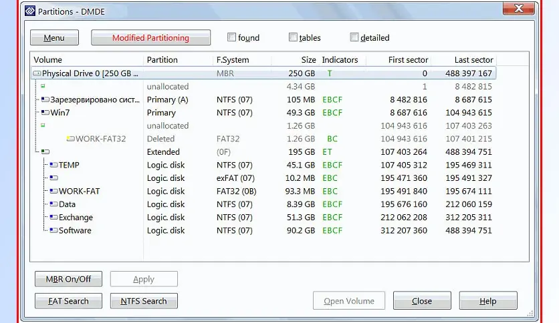Viewport: 559px width, 323px height.
Task: Toggle the tables checkbox
Action: [294, 37]
